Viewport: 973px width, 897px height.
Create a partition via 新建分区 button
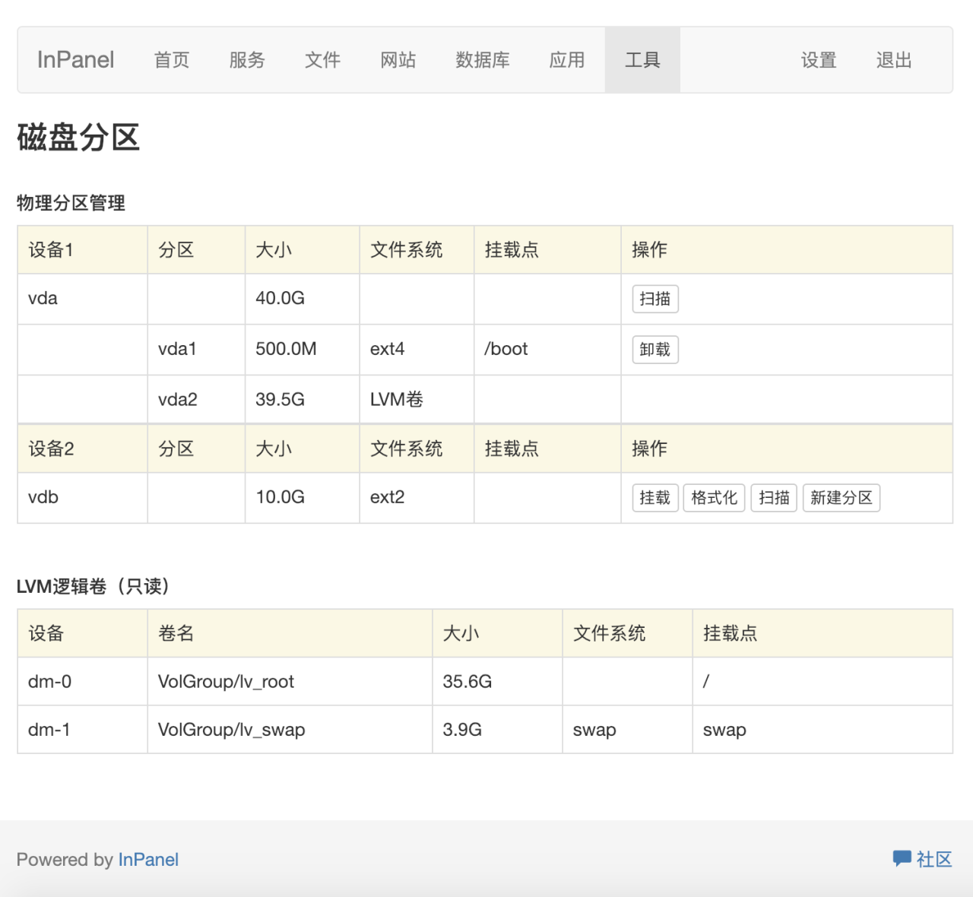(841, 498)
